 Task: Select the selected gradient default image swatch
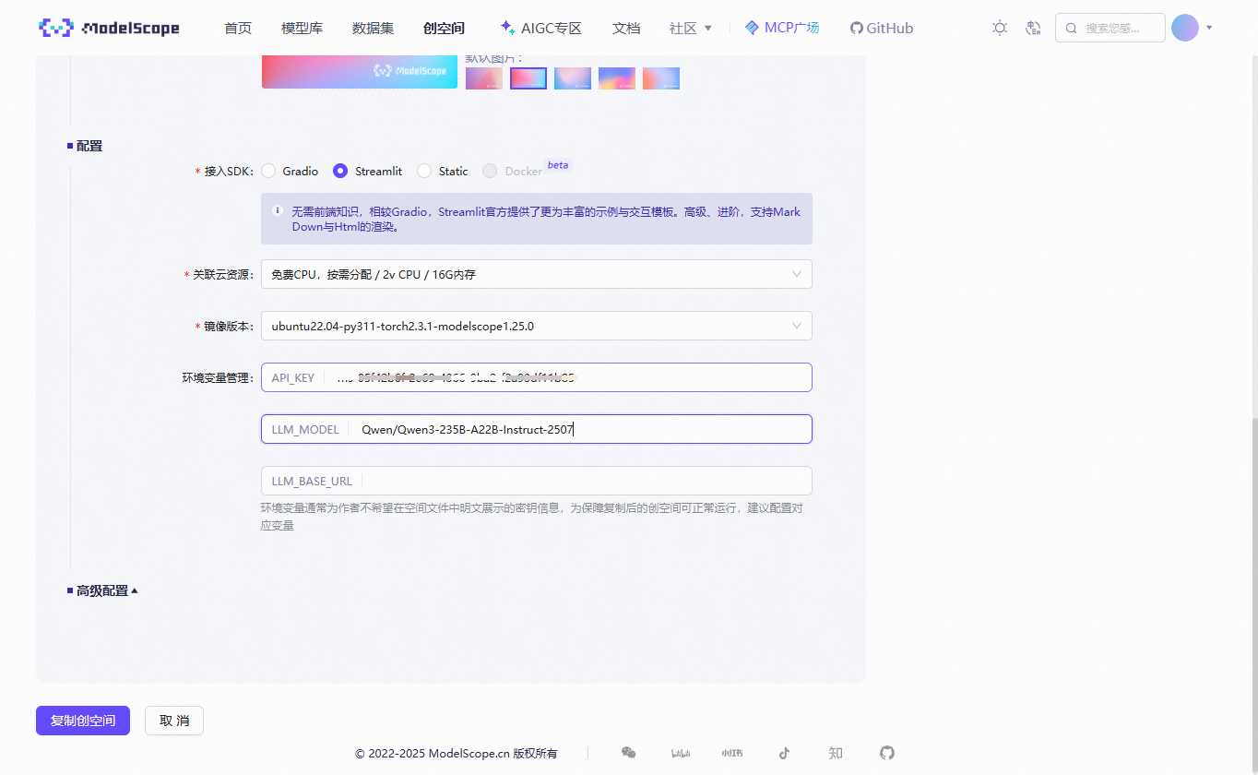pos(528,78)
